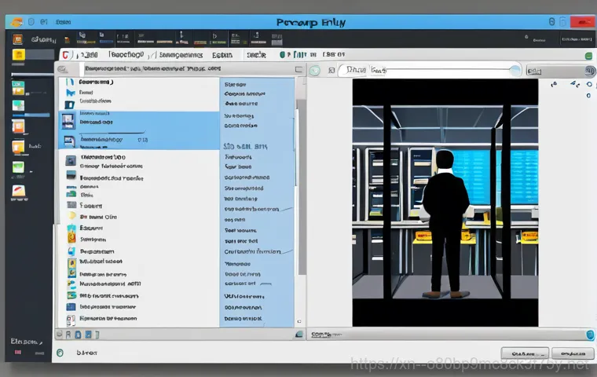Click the round icon left of preview search field

[315, 71]
